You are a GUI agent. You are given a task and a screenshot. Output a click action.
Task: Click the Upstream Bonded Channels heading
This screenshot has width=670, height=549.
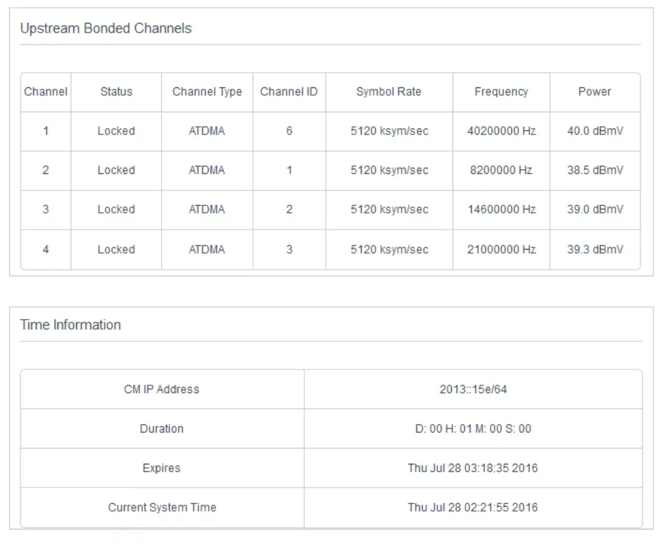pos(106,28)
